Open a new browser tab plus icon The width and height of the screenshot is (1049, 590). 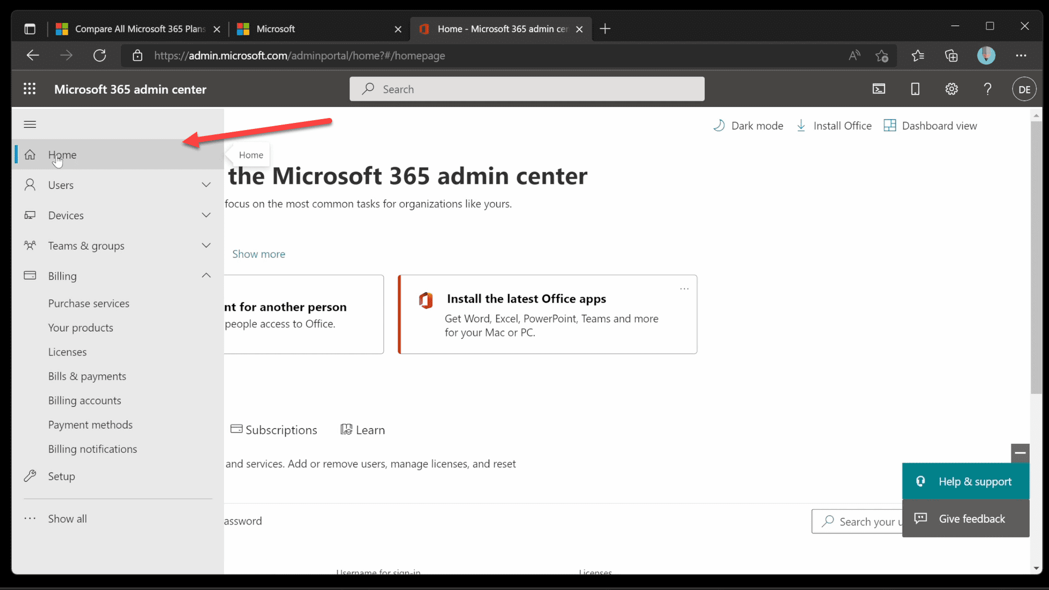[605, 29]
